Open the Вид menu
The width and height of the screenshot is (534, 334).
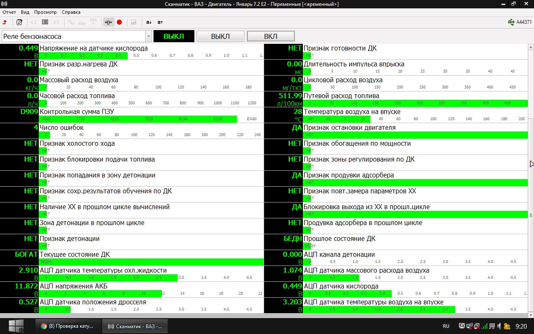25,12
